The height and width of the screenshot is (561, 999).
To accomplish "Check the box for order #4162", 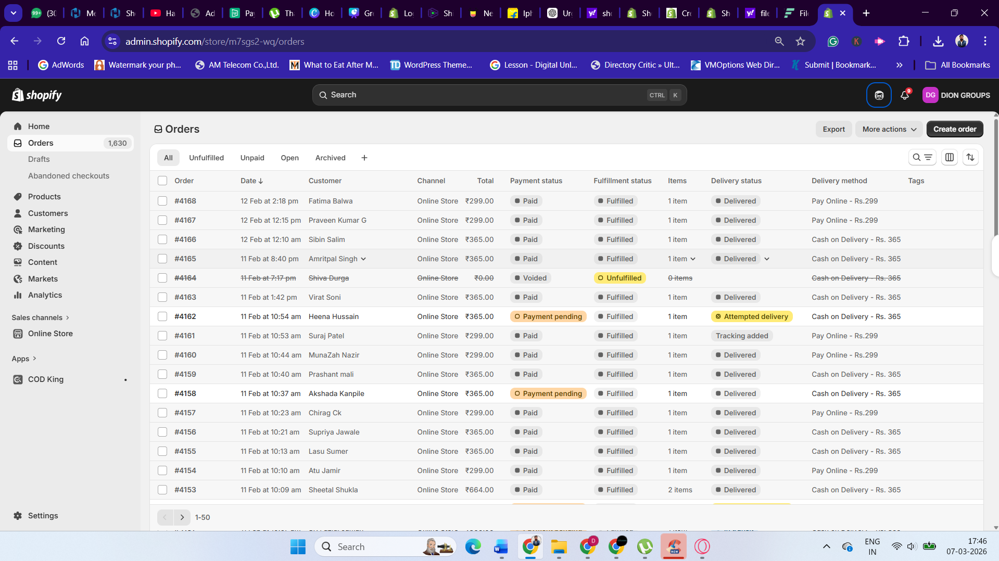I will (x=162, y=316).
